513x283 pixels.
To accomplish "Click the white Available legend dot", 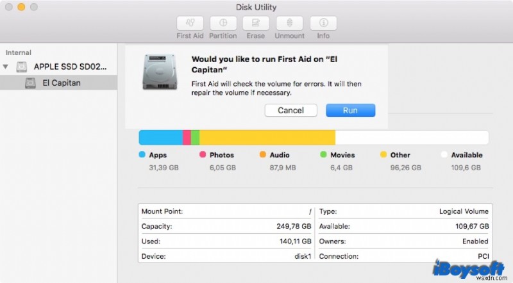I will pos(444,154).
